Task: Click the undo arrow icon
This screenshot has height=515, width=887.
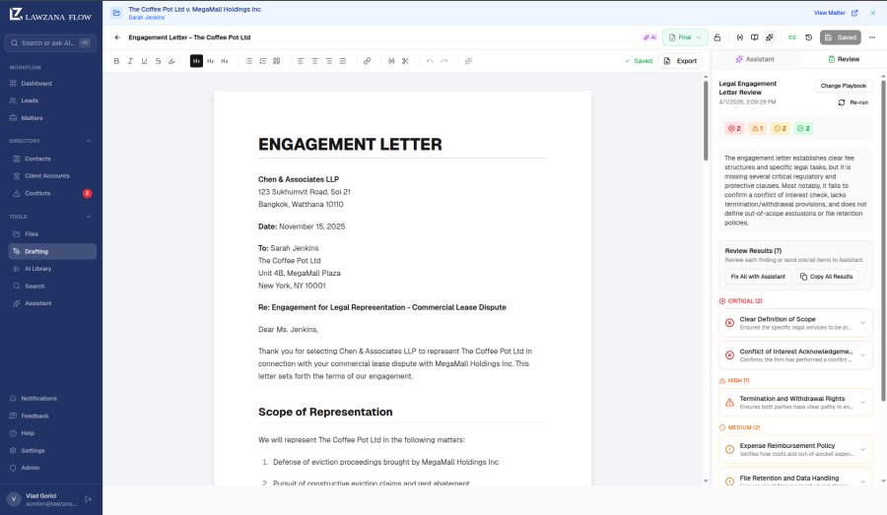Action: (x=430, y=61)
